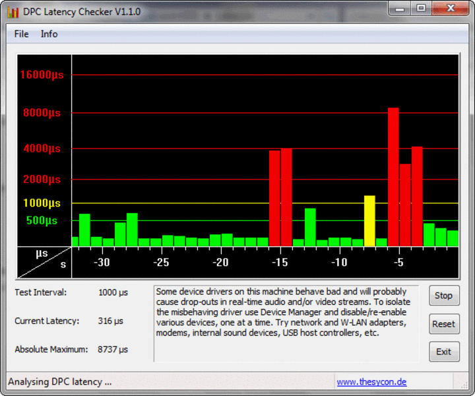Click the Stop button
The width and height of the screenshot is (475, 396).
444,296
